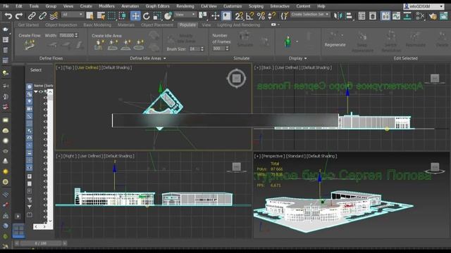Select the Select and Link tool
The height and width of the screenshot is (253, 451).
pos(32,15)
